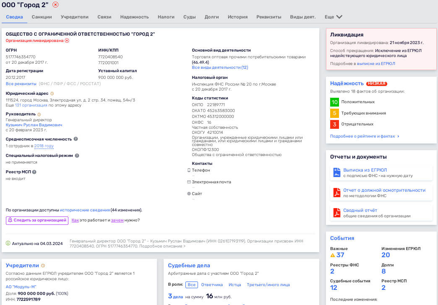The height and width of the screenshot is (305, 438).
Task: Open the выписку из ЕГРЮЛ link in Ликвидация
Action: (376, 64)
